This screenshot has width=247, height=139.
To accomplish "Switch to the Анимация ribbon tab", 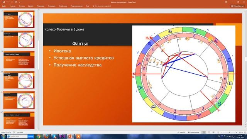I will tap(52, 6).
